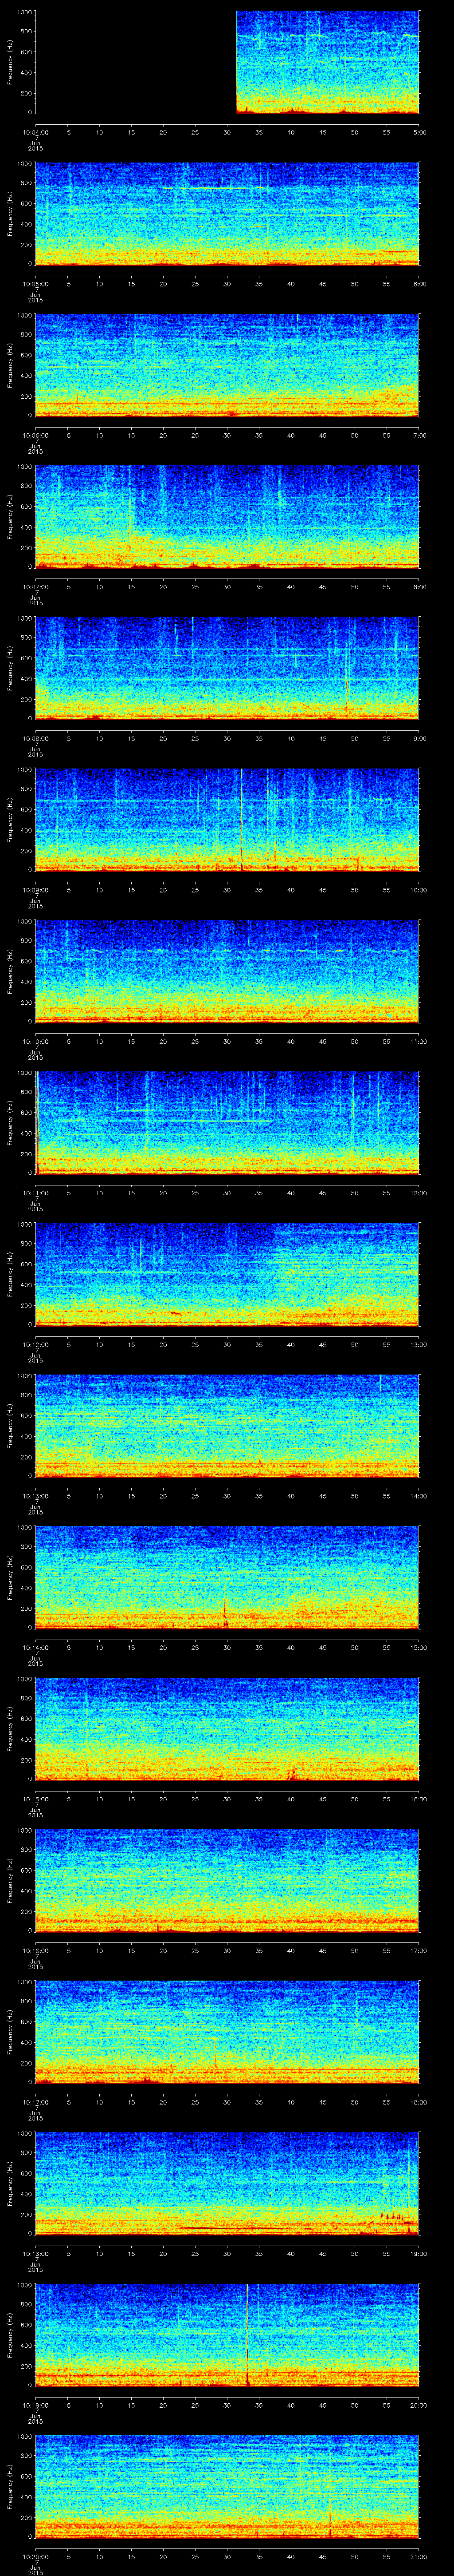454x2576 pixels.
Task: Click the '10:12:00' start time label
Action: 35,1344
